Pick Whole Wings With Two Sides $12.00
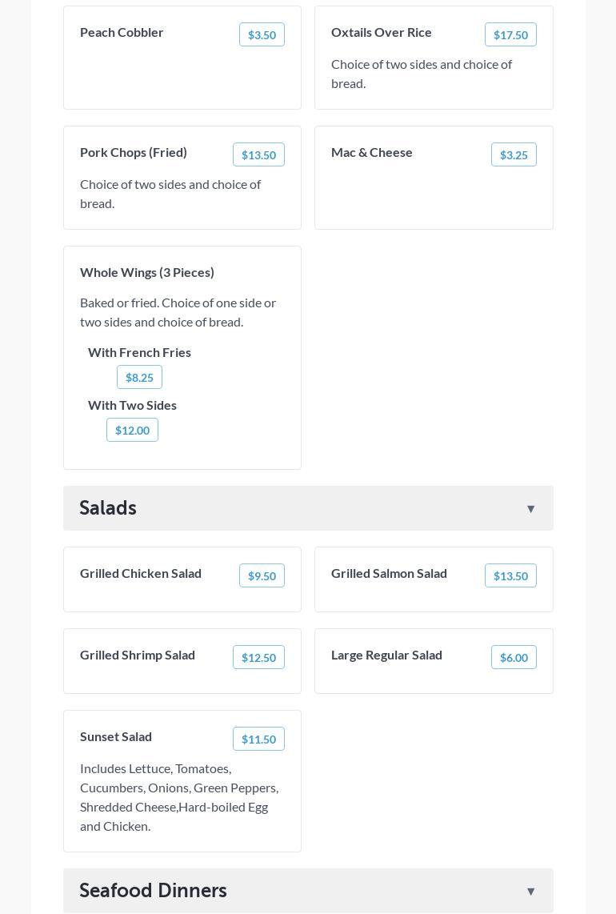The image size is (616, 914). click(x=132, y=430)
